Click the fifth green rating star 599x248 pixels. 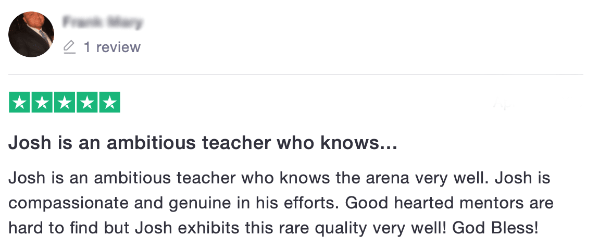109,103
